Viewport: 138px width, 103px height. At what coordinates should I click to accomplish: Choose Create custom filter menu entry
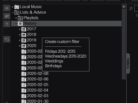[62, 42]
